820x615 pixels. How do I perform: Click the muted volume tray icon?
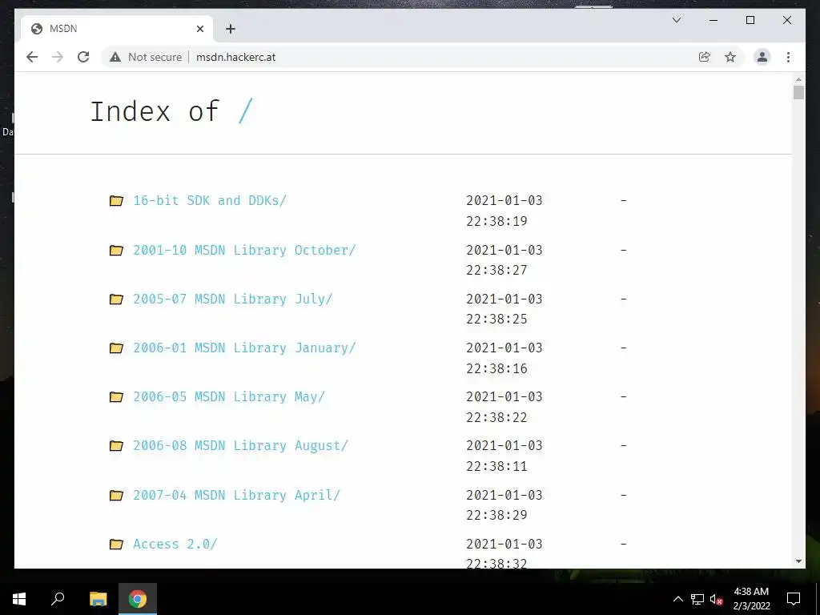click(717, 599)
